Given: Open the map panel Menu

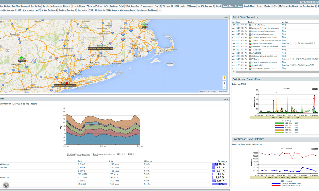Looking at the screenshot, I should (x=226, y=18).
